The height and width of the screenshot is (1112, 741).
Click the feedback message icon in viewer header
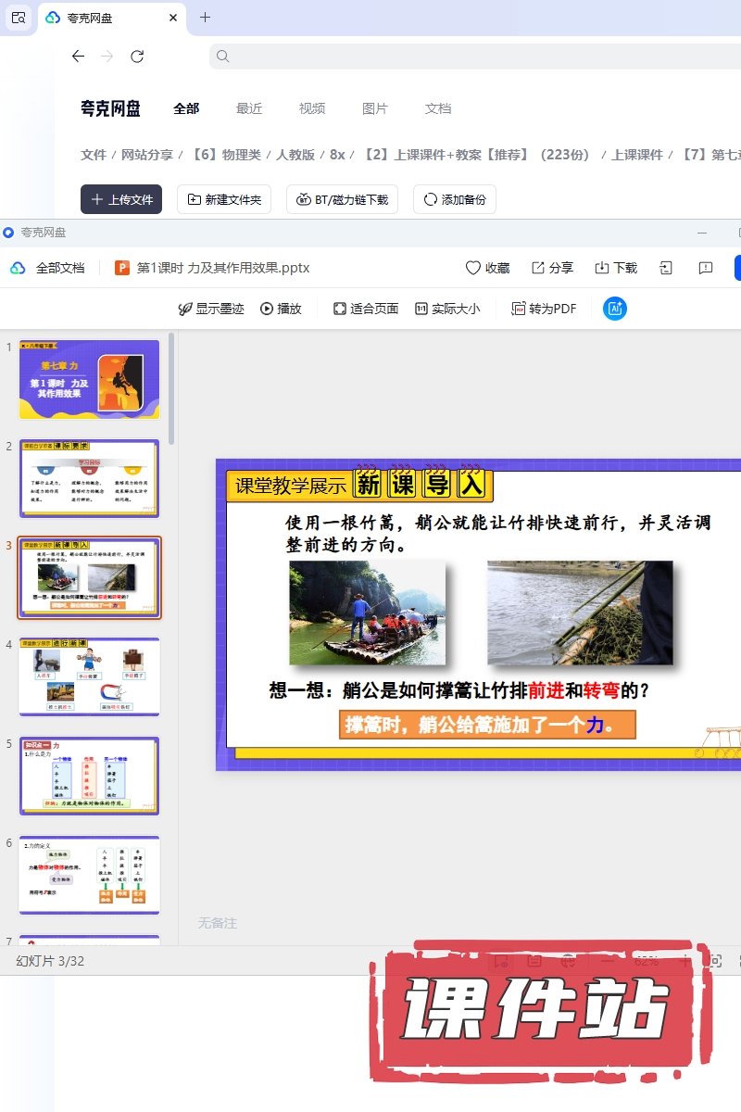tap(706, 268)
